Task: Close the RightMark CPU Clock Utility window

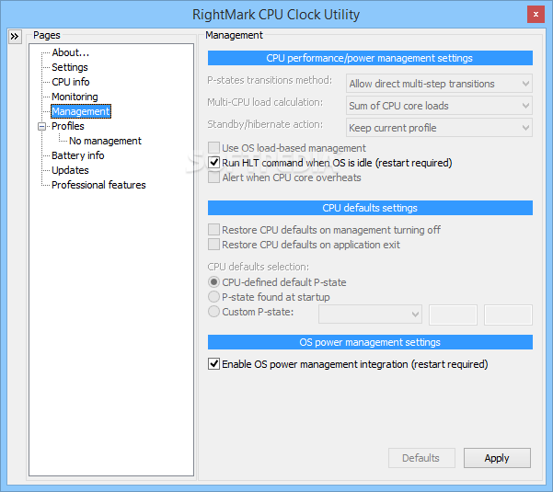Action: [x=536, y=15]
